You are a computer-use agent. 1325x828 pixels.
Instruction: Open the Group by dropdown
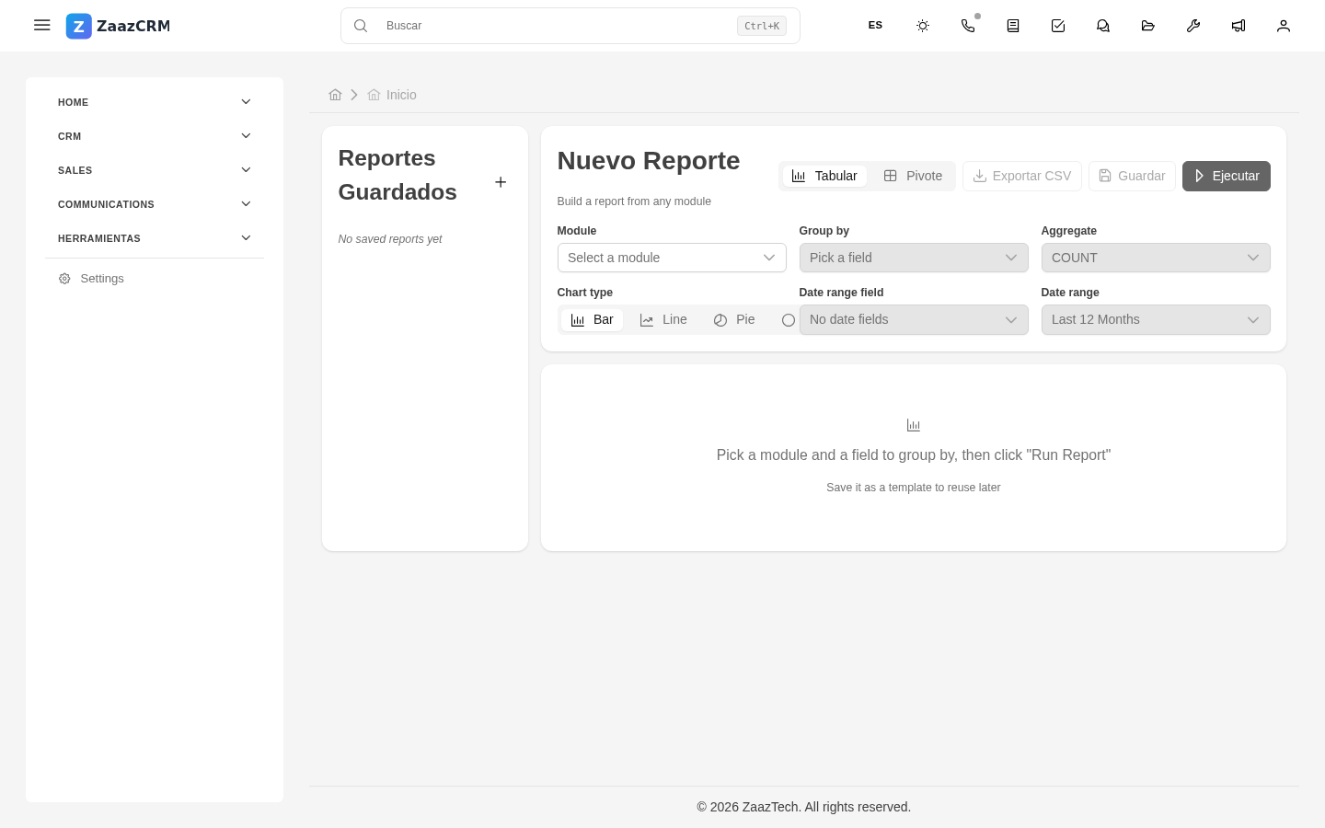point(914,258)
